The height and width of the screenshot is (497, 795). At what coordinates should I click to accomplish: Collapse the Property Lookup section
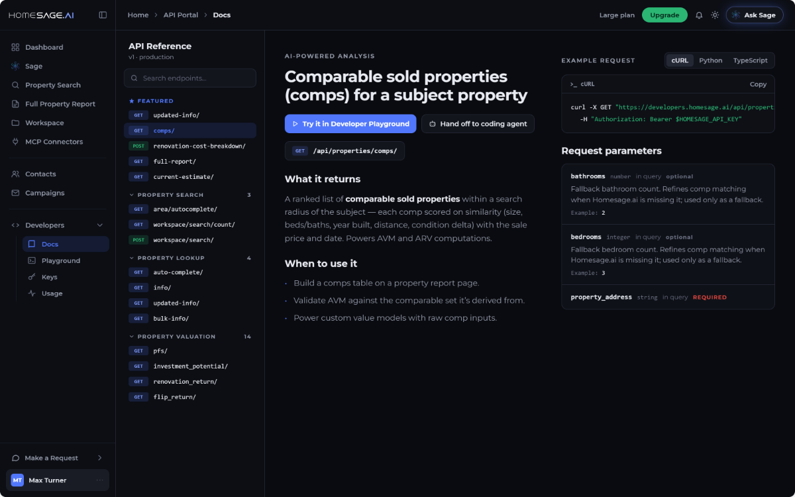[x=190, y=258]
